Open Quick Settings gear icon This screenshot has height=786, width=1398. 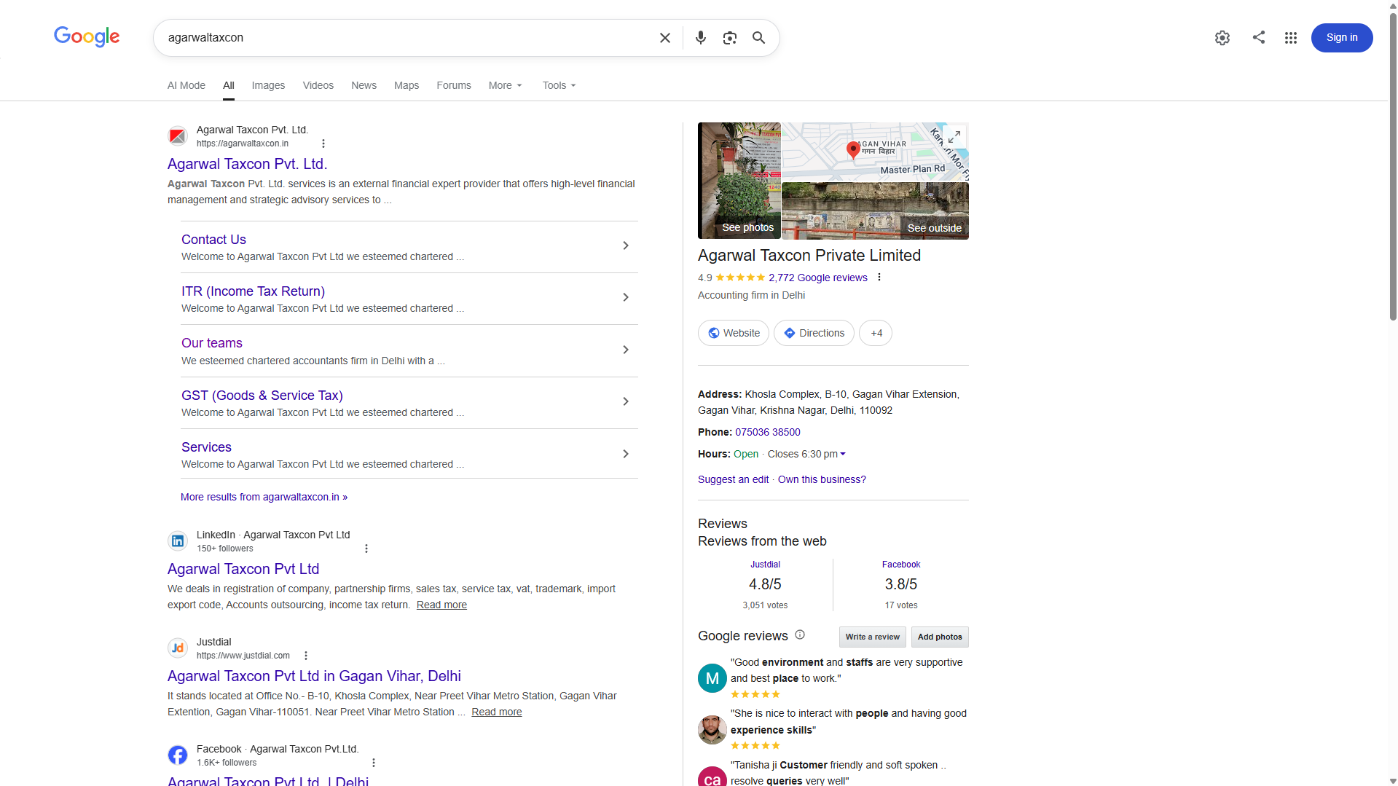1222,38
